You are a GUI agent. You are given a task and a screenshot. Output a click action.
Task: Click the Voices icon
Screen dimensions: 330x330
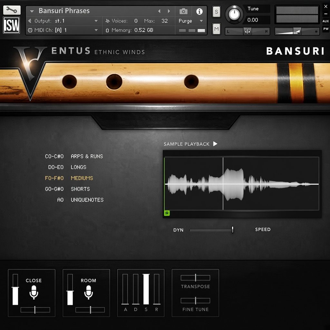(x=108, y=21)
